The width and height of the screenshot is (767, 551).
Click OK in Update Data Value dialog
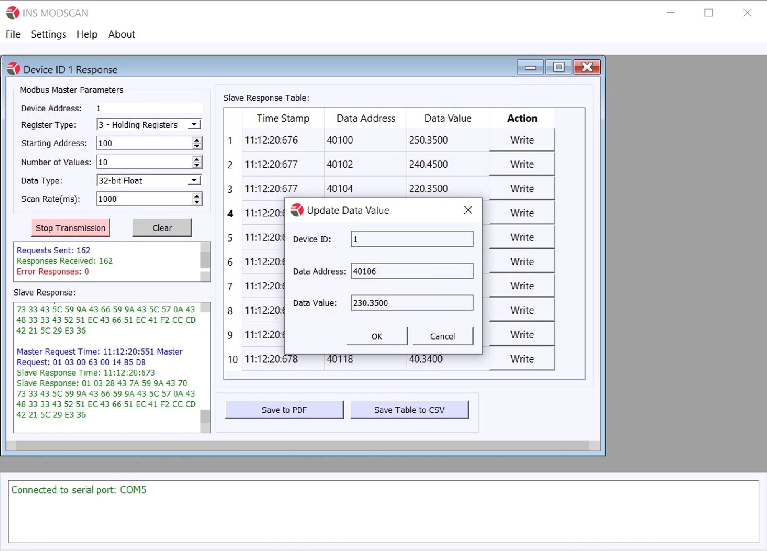coord(377,336)
